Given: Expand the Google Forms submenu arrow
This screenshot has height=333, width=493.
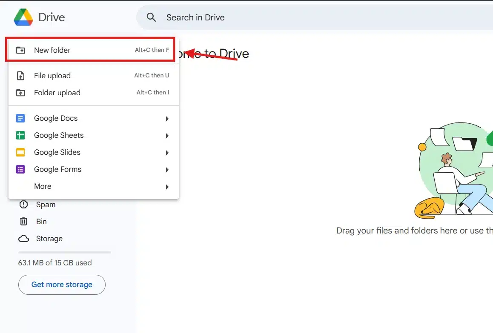Looking at the screenshot, I should click(167, 169).
